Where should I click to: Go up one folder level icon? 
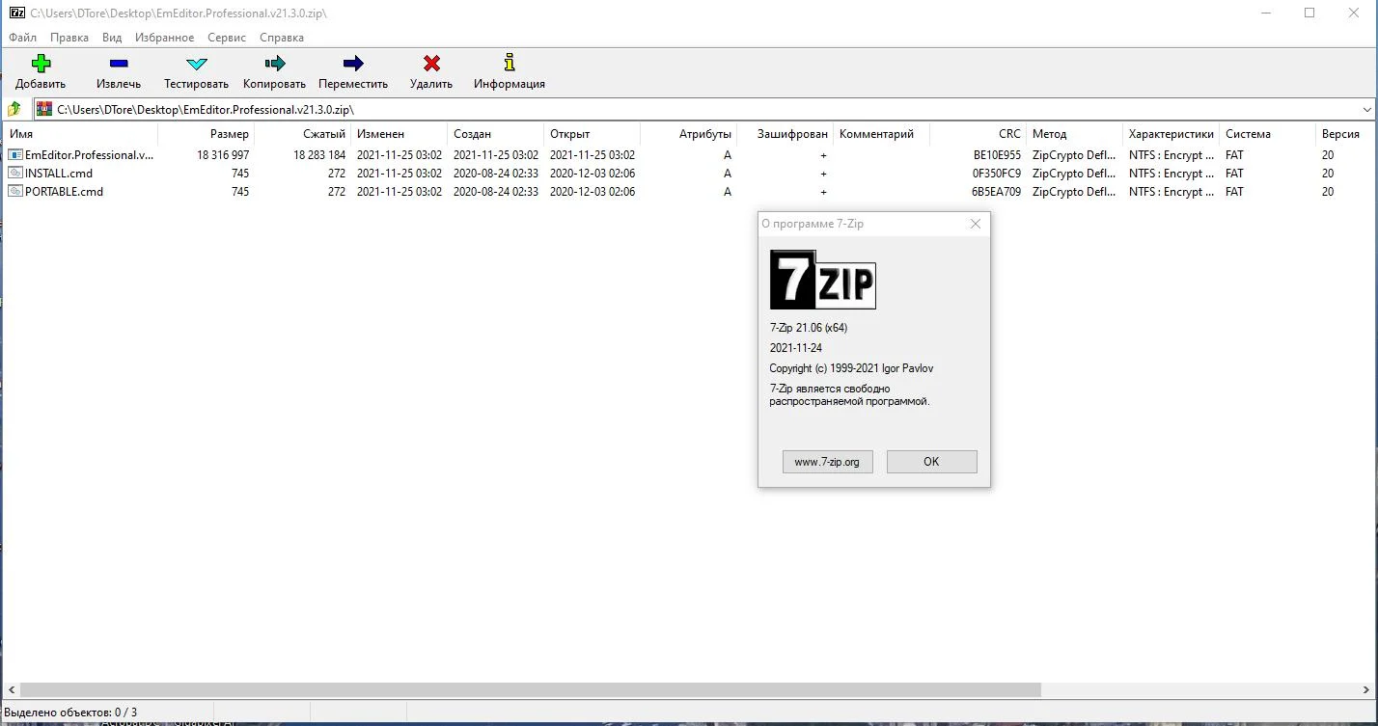14,109
